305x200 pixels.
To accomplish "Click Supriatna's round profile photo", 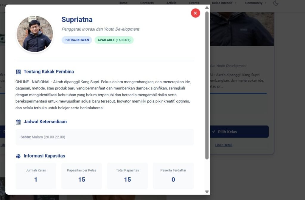I will pyautogui.click(x=35, y=34).
